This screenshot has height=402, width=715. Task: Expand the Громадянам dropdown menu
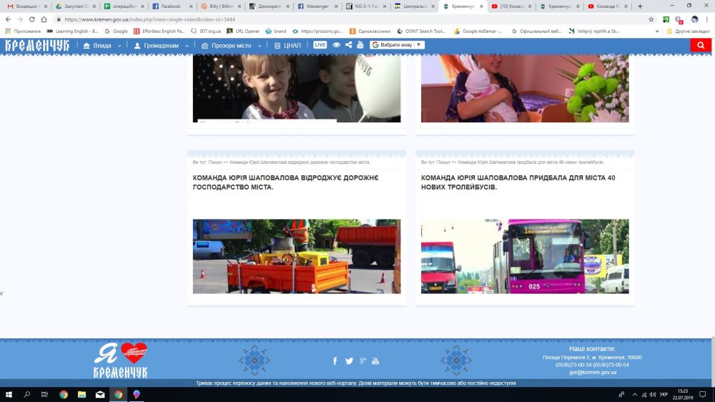[161, 45]
